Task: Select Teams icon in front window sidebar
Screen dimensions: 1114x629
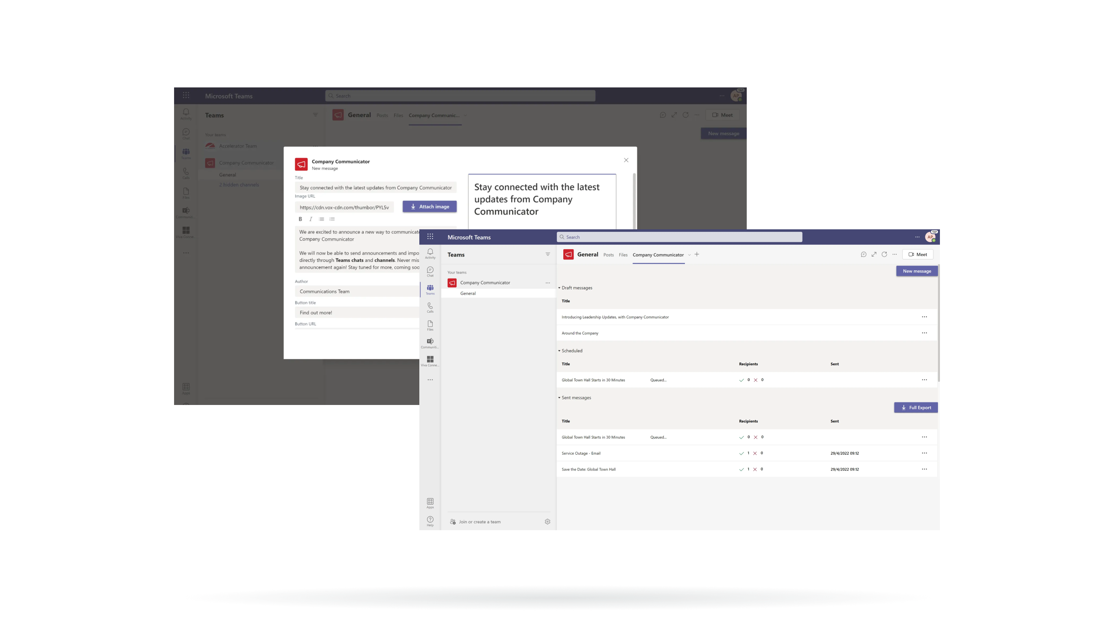Action: (430, 289)
